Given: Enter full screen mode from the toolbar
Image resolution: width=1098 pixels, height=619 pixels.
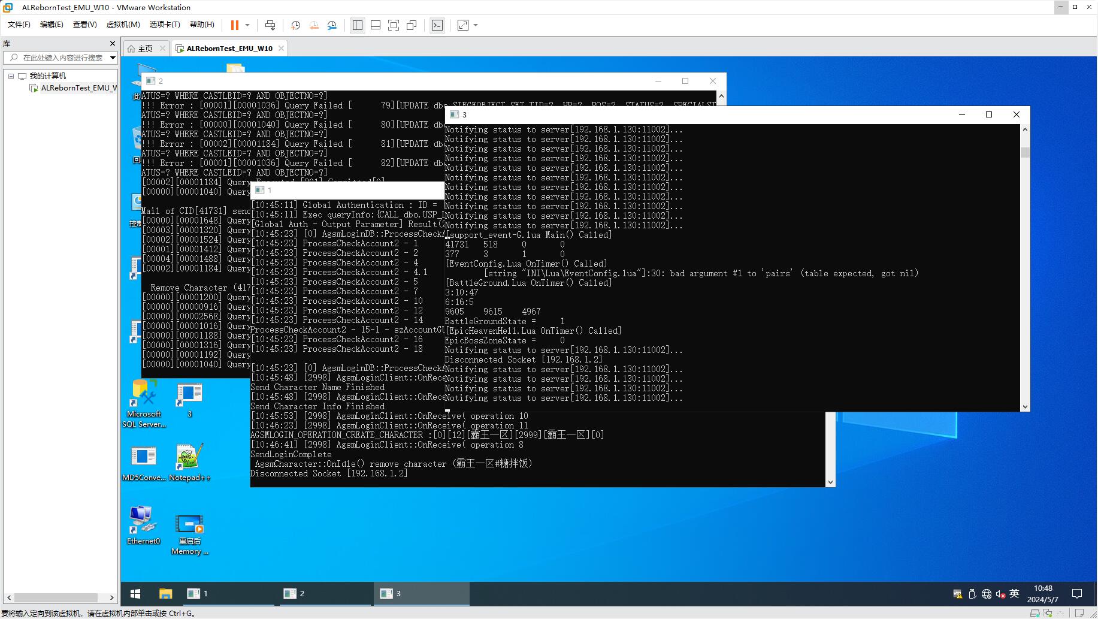Looking at the screenshot, I should pos(394,25).
